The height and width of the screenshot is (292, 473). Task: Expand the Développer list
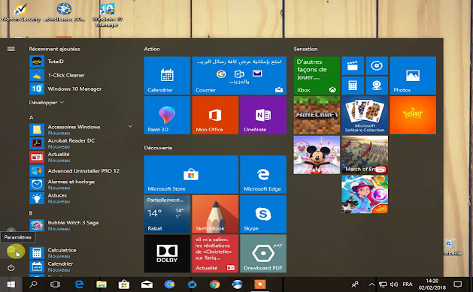(x=46, y=103)
